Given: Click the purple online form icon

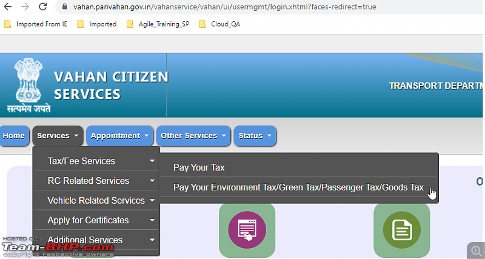Looking at the screenshot, I should click(x=247, y=230).
